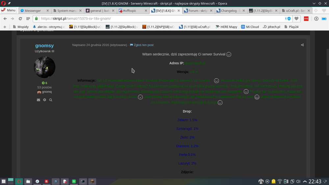Screen dimensions: 329x185
Task: Open the [1.11.2][SkyBlock] bookmark
Action: tap(122, 27)
